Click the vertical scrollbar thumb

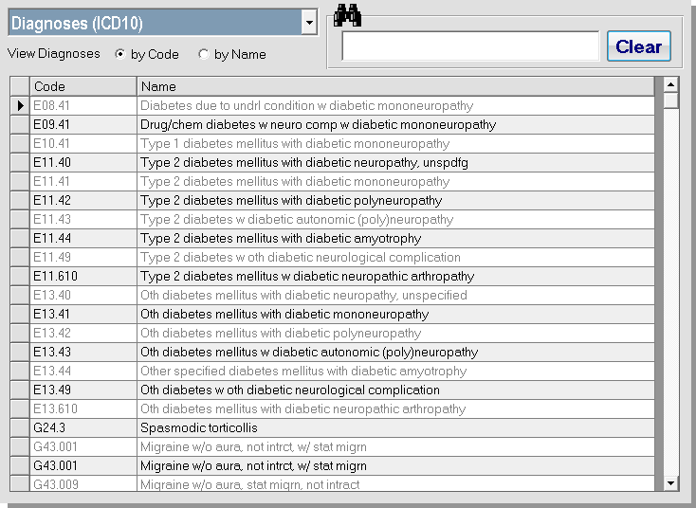[670, 100]
